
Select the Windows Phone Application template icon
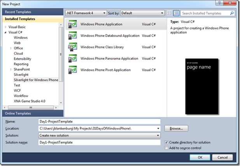[72, 24]
